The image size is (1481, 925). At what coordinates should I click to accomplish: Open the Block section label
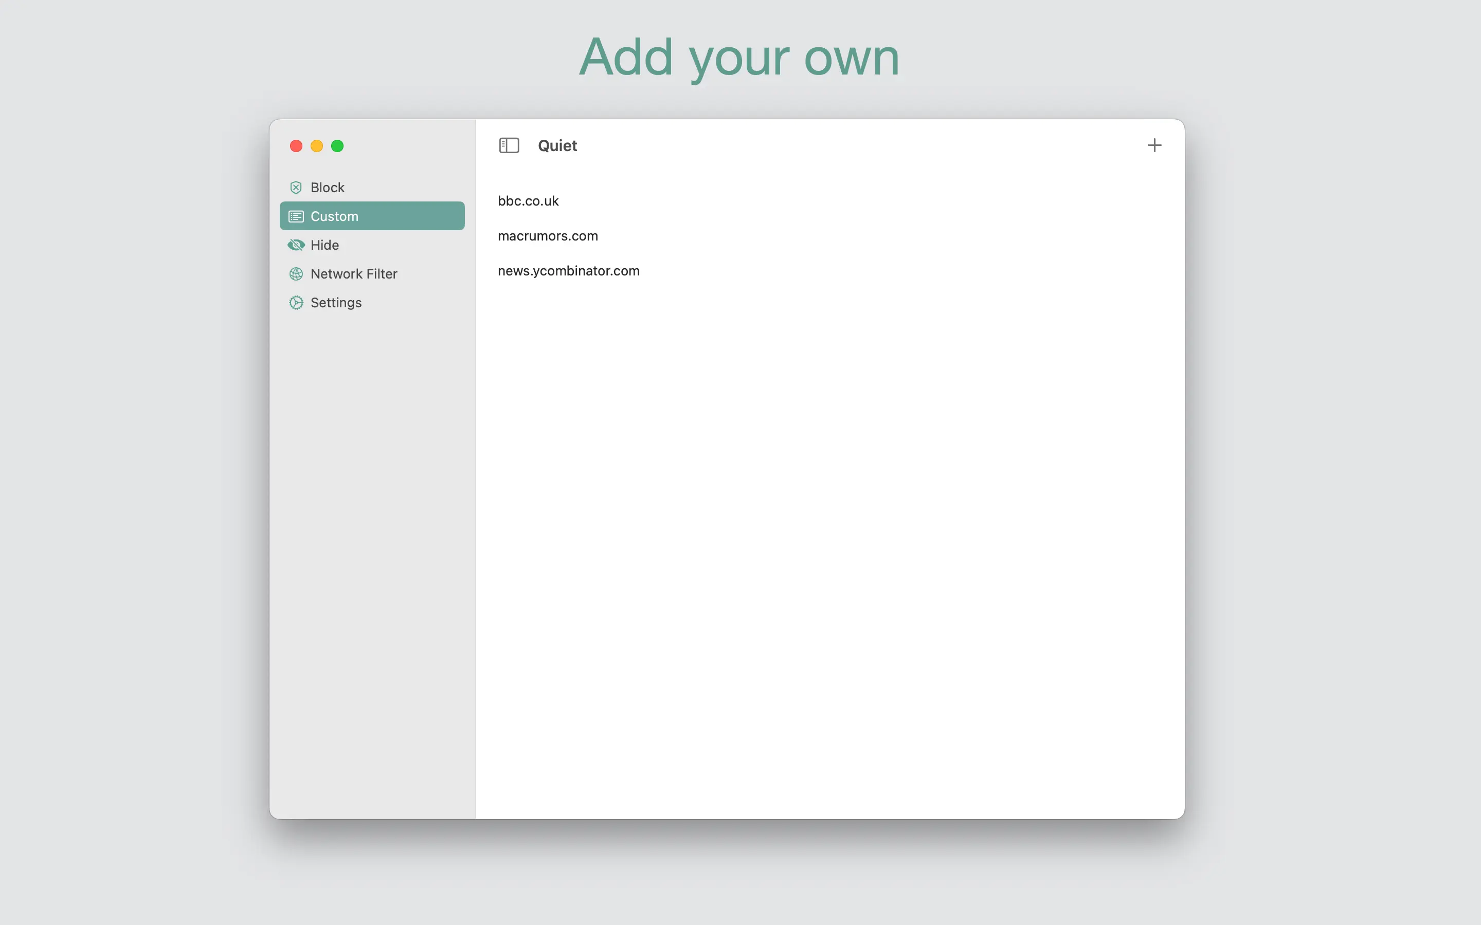(x=328, y=187)
